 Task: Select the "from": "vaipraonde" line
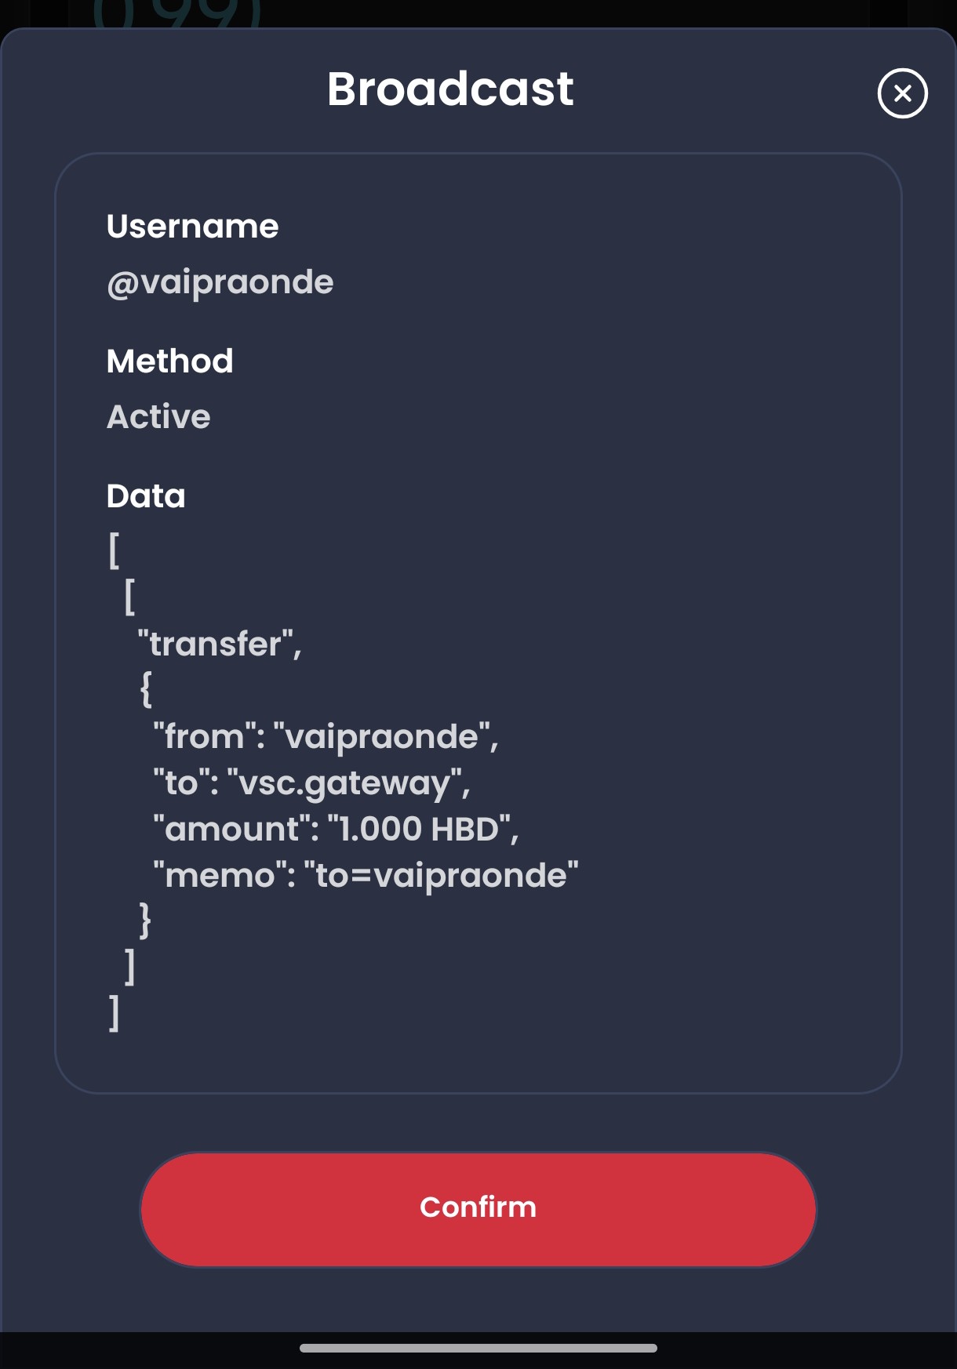[x=326, y=737]
